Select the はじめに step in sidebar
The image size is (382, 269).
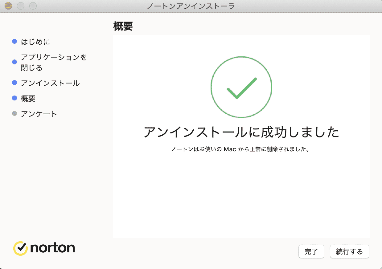(x=35, y=42)
